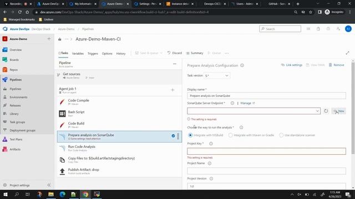This screenshot has width=355, height=199.
Task: Select the Publish Artifact: drop task
Action: pyautogui.click(x=119, y=171)
